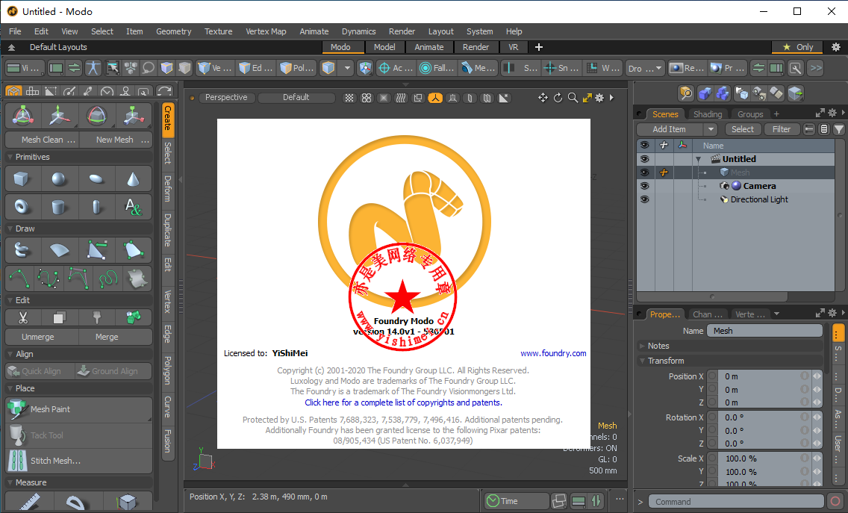The height and width of the screenshot is (513, 848).
Task: Maximize viewport with orange expand icon
Action: pyautogui.click(x=587, y=98)
